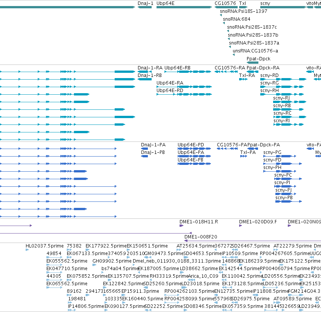The height and width of the screenshot is (312, 321).
Task: Click the DME1-018H11.R clone label
Action: (199, 222)
